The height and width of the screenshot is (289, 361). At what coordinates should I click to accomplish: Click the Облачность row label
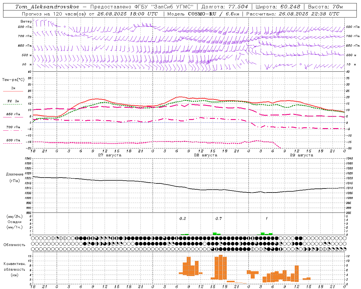point(14,245)
